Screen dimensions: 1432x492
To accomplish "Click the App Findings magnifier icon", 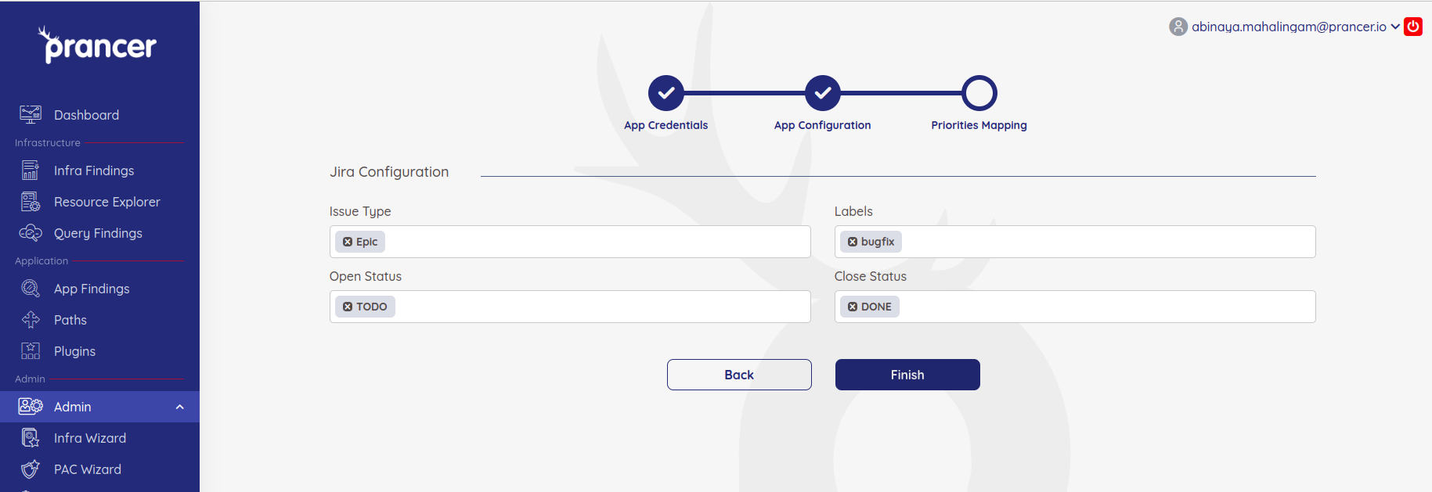I will pos(31,289).
